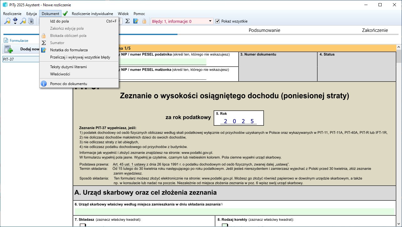This screenshot has height=227, width=402.
Task: Expand the Błędy/informacje dropdown list
Action: pyautogui.click(x=210, y=21)
